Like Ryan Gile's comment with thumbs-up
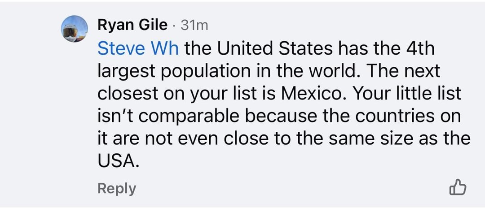 (x=458, y=187)
